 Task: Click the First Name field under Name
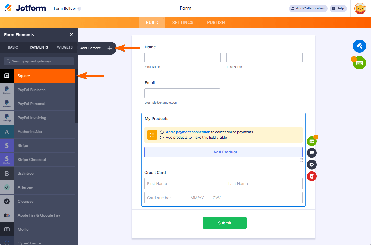[182, 58]
